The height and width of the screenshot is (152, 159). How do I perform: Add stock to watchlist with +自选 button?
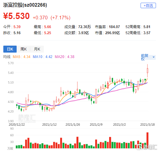(x=148, y=5)
